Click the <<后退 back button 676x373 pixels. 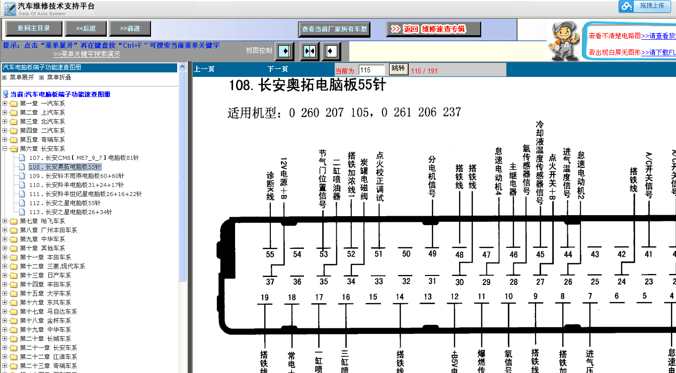86,28
